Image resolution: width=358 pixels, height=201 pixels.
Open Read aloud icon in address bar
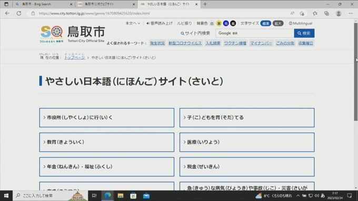tap(292, 14)
